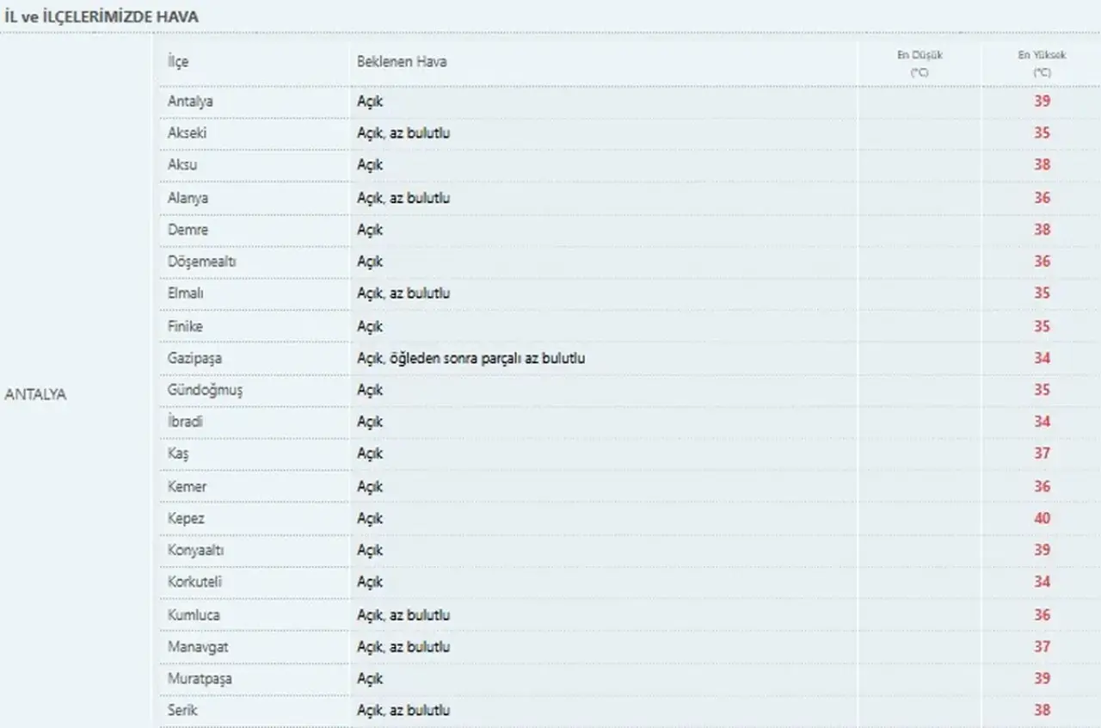This screenshot has width=1101, height=728.
Task: Select the ANTALYA province label
Action: (35, 395)
